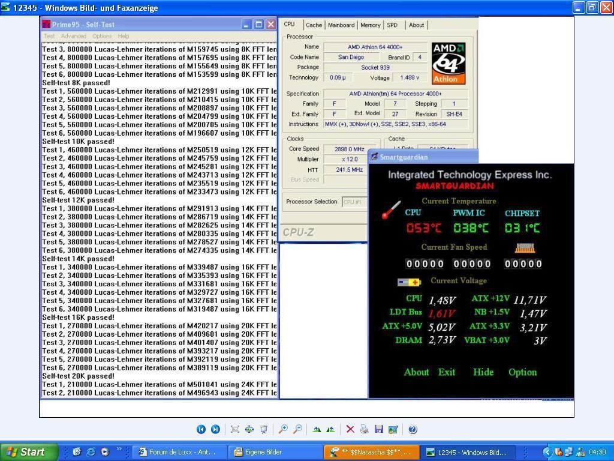Switch to Eigene Bilder taskbar window

point(275,452)
